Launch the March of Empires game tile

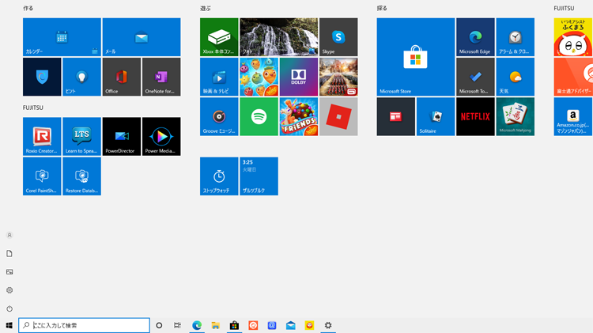coord(338,77)
